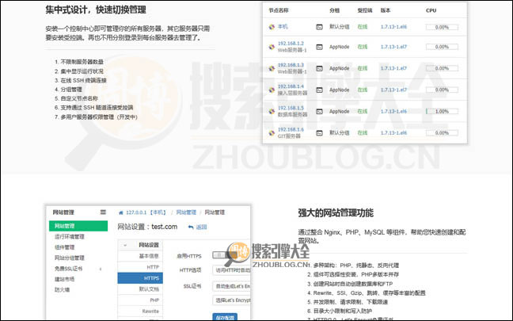
Task: Click the 0.00% CPU bar for 192.168.1.6
Action: 442,133
